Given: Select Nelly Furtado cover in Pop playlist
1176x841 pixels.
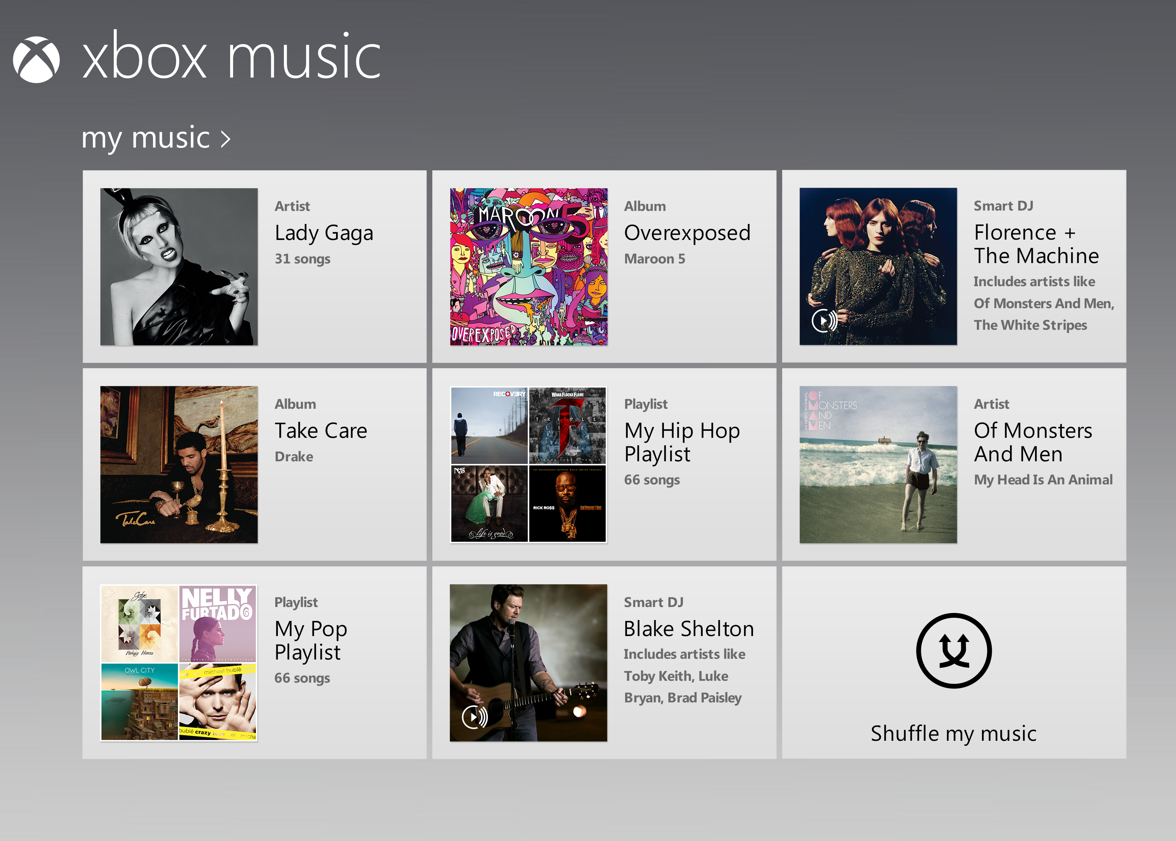Looking at the screenshot, I should pyautogui.click(x=218, y=623).
